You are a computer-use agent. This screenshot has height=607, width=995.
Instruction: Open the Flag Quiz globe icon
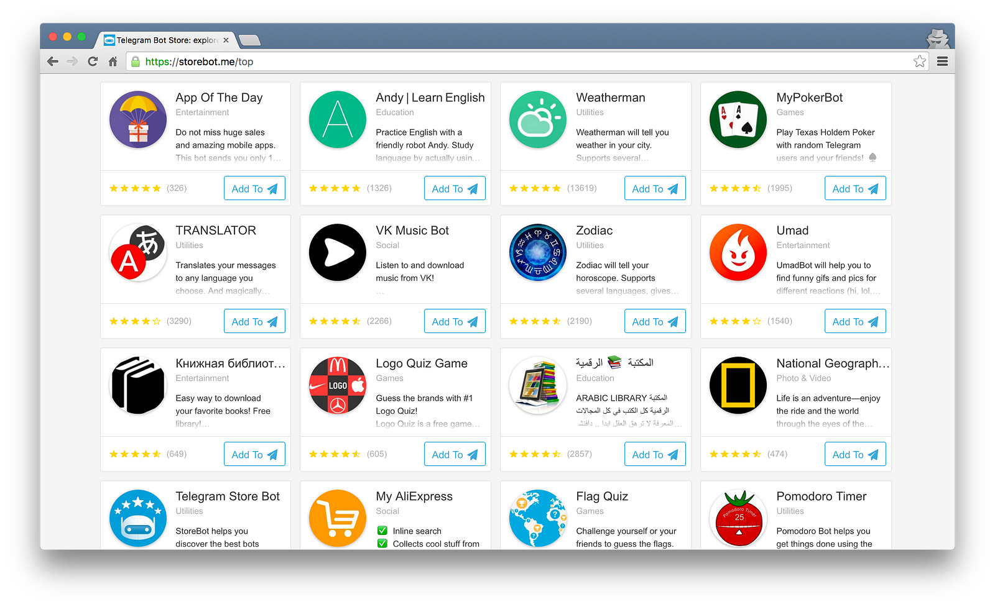(538, 518)
